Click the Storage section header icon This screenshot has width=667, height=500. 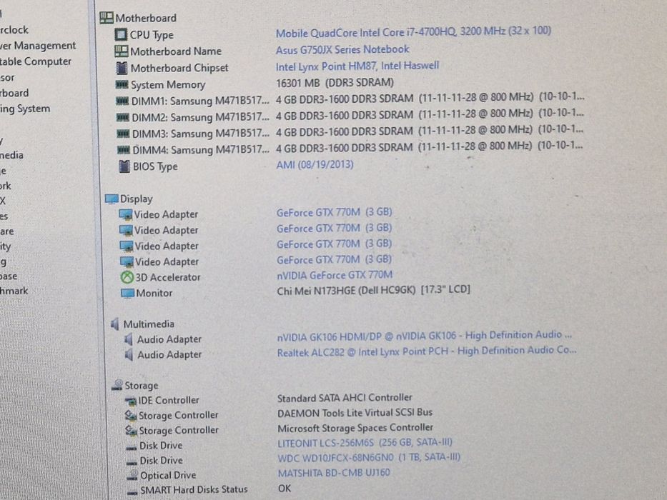(x=117, y=385)
